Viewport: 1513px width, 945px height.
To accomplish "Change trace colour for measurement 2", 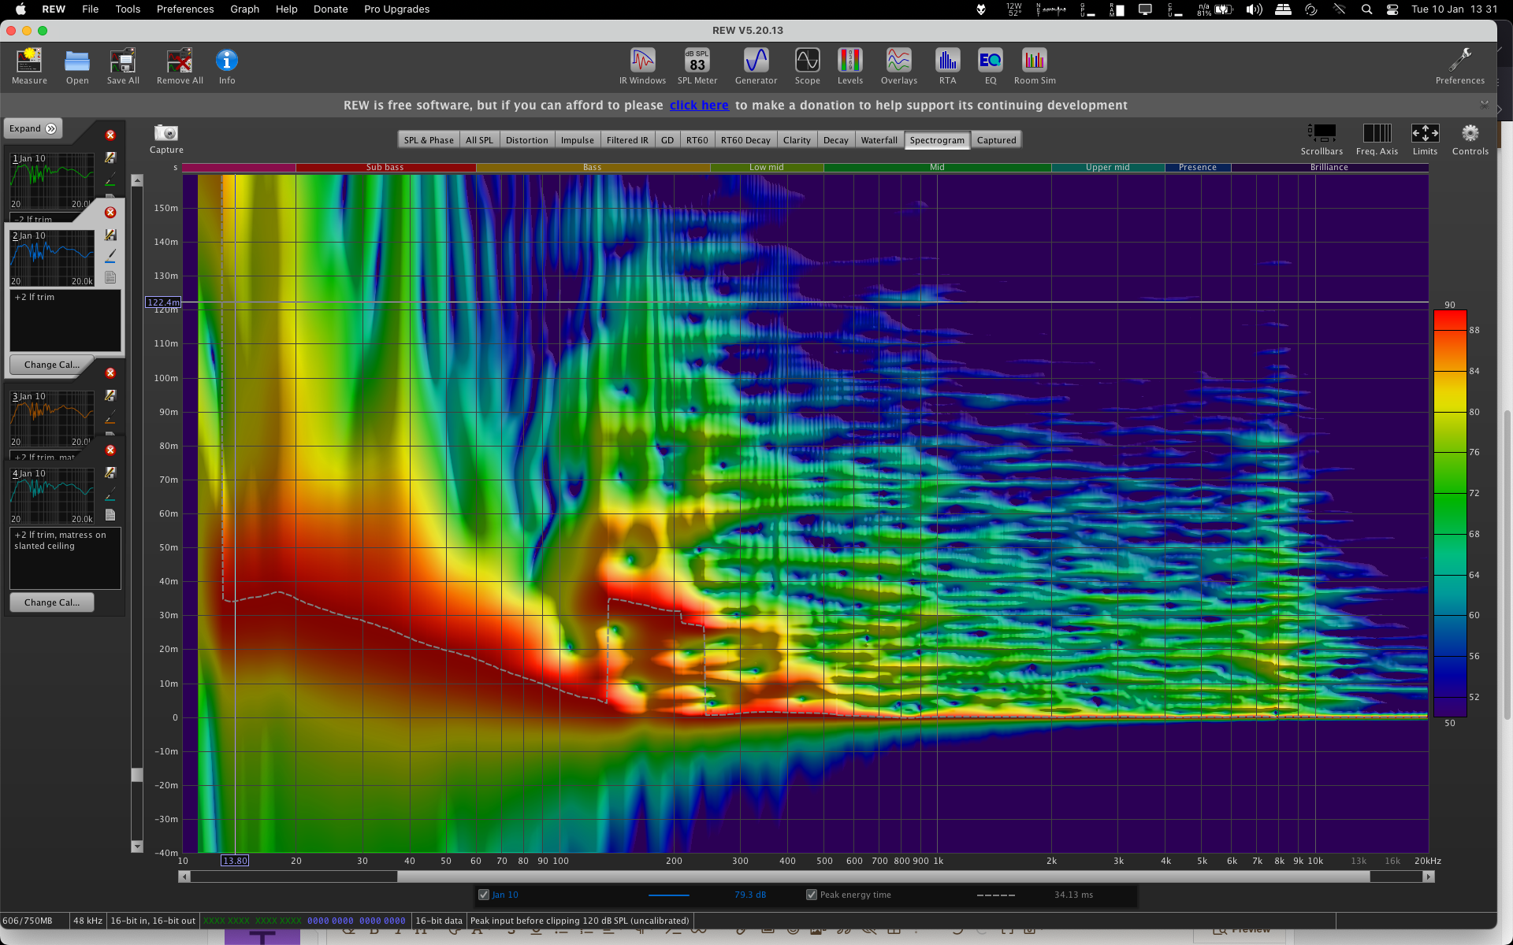I will coord(110,256).
